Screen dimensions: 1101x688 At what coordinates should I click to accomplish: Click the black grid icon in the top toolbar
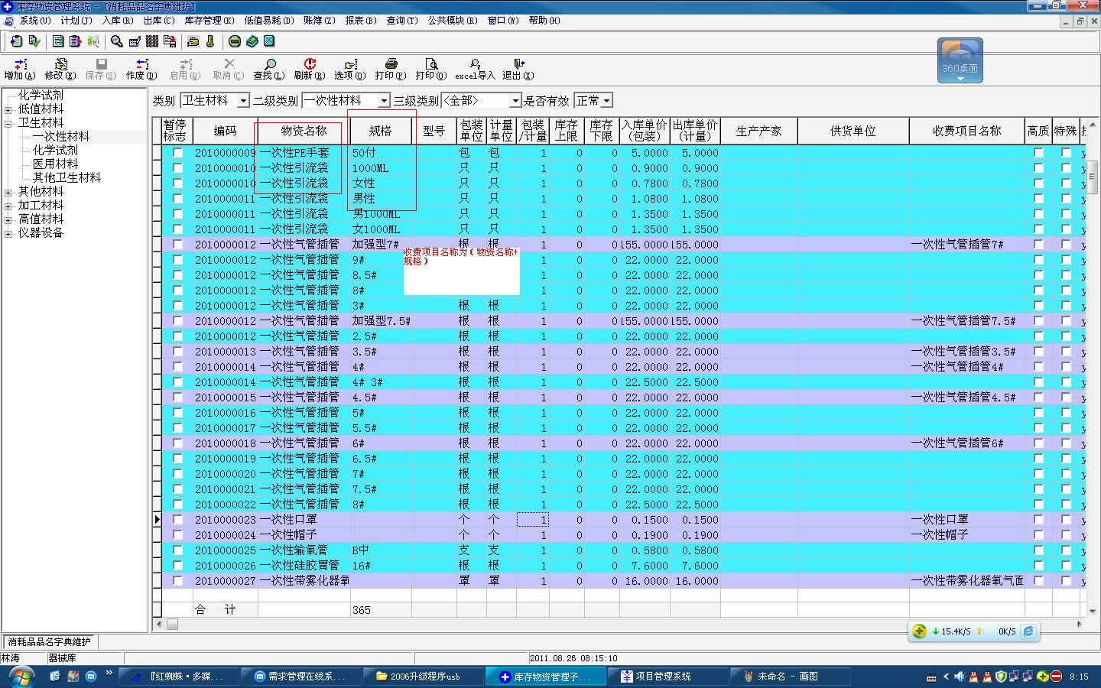click(151, 41)
